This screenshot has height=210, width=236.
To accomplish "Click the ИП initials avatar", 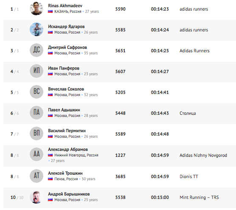I will [37, 71].
